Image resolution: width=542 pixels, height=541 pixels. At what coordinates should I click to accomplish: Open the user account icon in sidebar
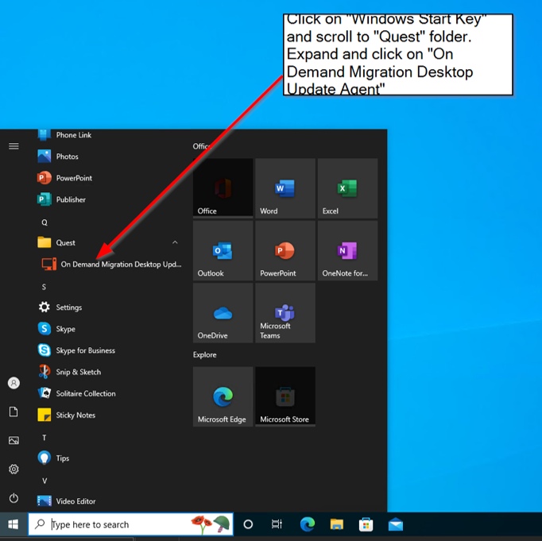click(x=14, y=383)
